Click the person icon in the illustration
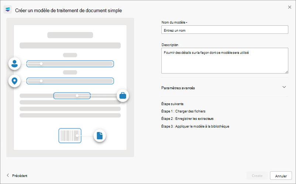The image size is (296, 184). tap(14, 64)
